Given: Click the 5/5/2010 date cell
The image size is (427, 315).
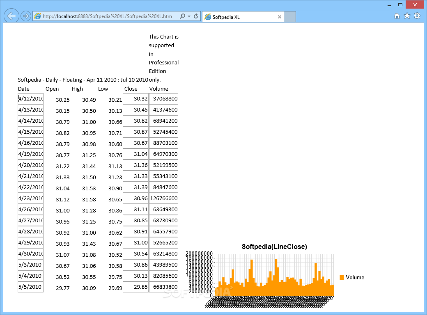Looking at the screenshot, I should 30,287.
